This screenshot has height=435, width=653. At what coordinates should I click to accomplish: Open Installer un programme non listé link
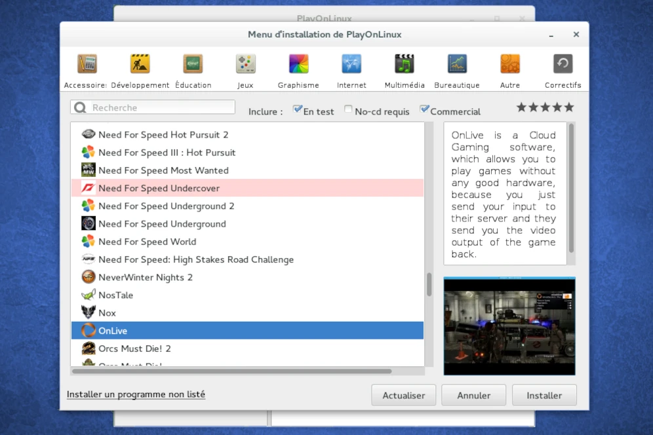136,394
